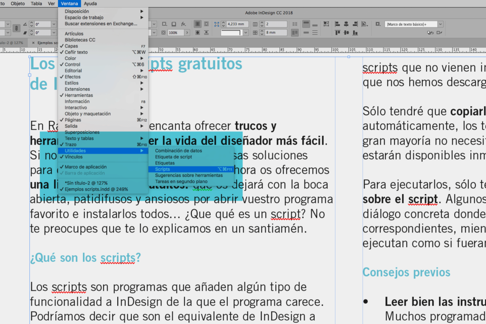Select Combinación de datos submenu item

[x=191, y=150]
